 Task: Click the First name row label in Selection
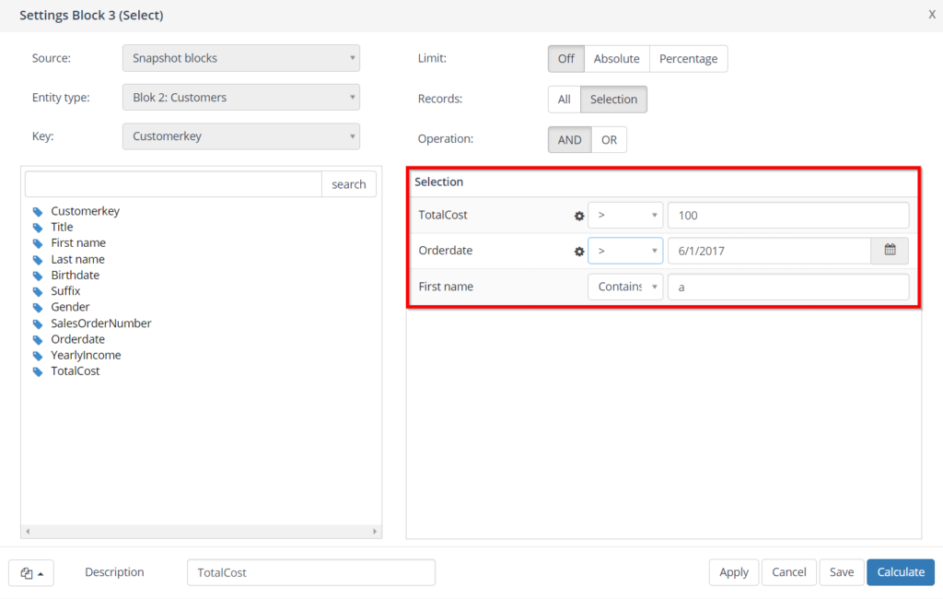(447, 287)
